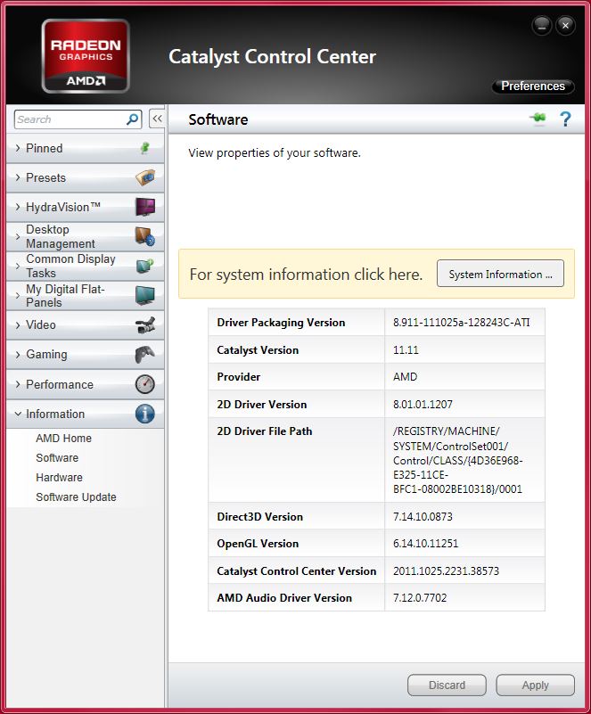Click the Provider value AMD
Viewport: 591px width, 714px height.
pos(406,376)
